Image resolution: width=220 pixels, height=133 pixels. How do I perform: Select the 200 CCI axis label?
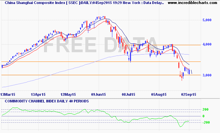pos(206,109)
